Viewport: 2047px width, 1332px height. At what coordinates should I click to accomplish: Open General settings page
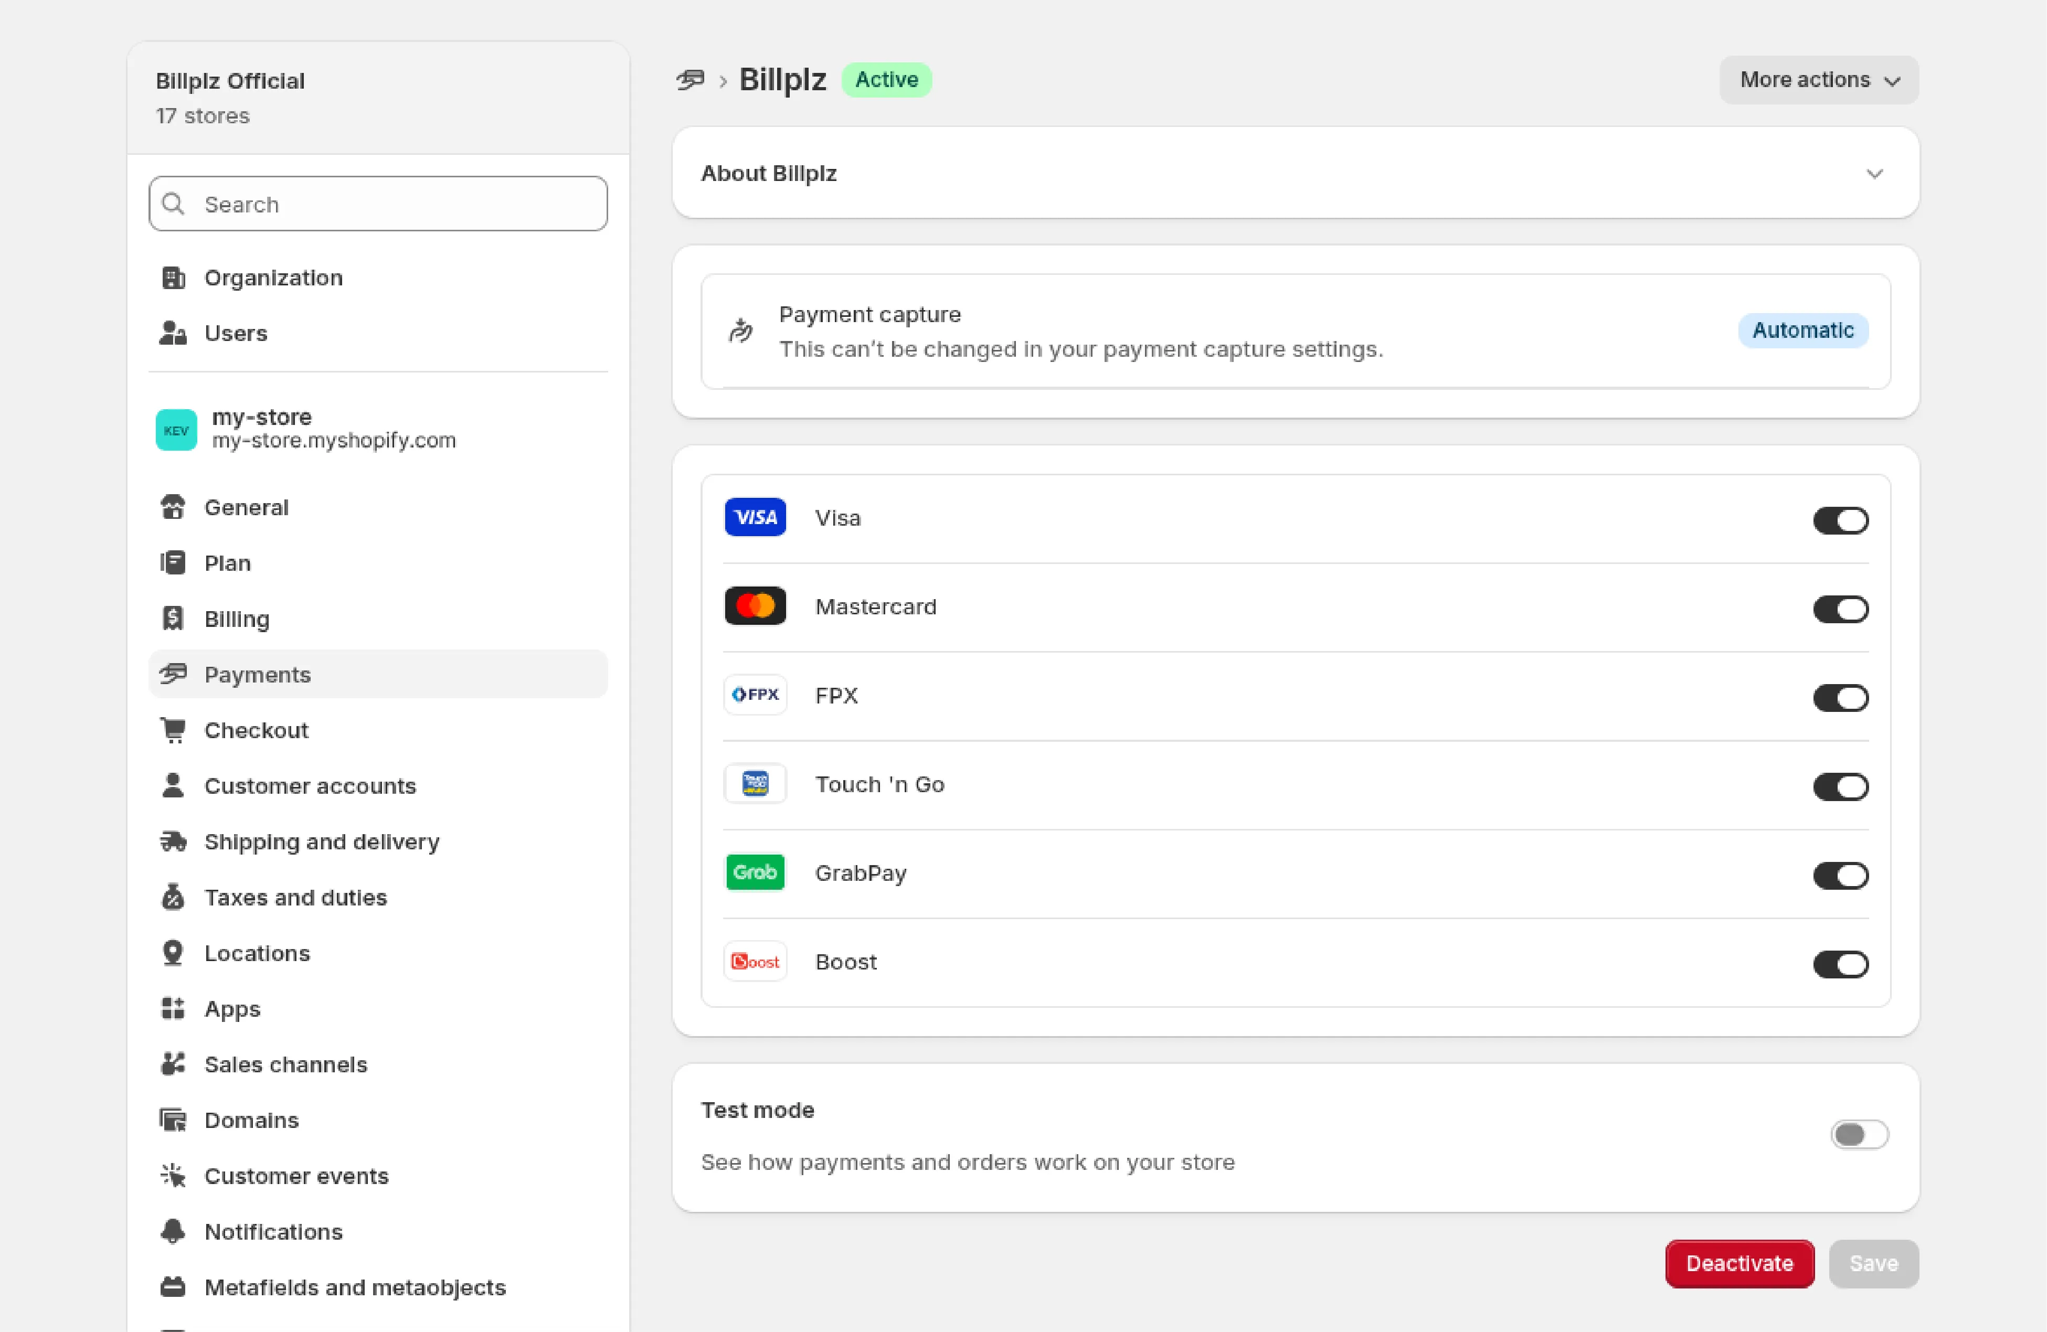click(378, 507)
